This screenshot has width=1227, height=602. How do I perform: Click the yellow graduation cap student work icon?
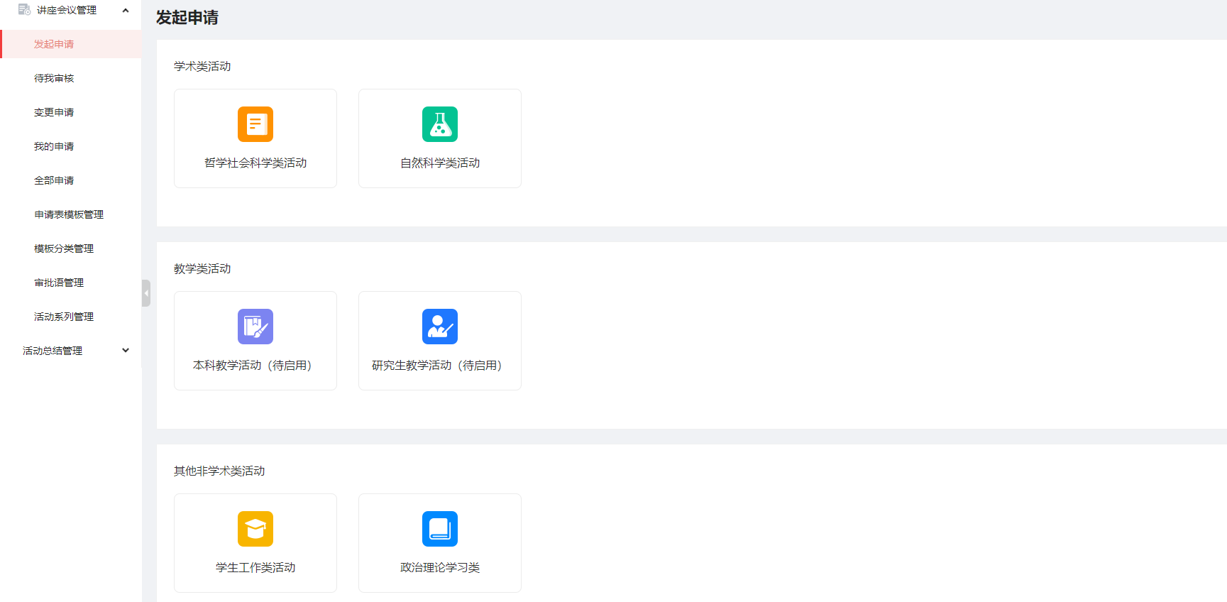[255, 529]
